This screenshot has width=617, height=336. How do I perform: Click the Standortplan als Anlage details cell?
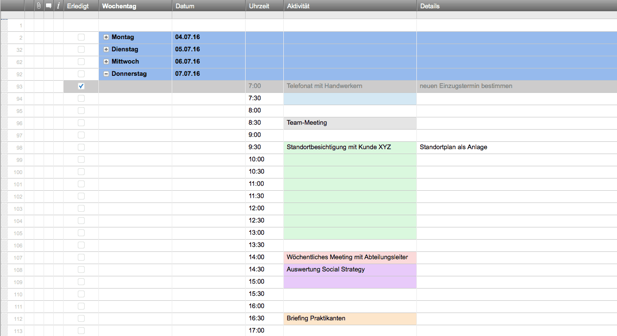516,147
